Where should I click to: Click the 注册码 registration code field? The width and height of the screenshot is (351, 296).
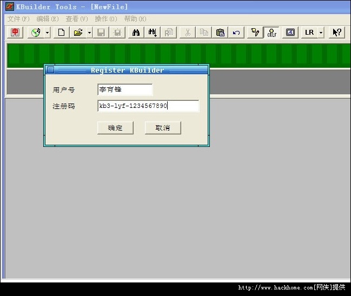click(148, 106)
